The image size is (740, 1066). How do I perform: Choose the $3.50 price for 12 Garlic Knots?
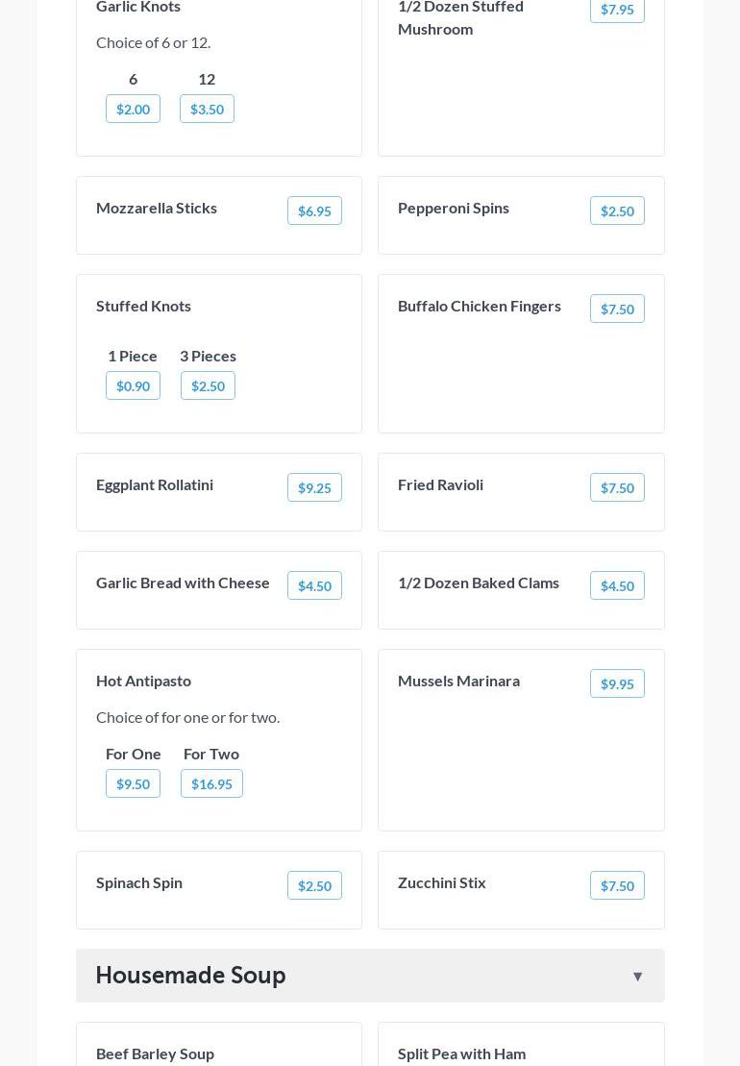(207, 109)
